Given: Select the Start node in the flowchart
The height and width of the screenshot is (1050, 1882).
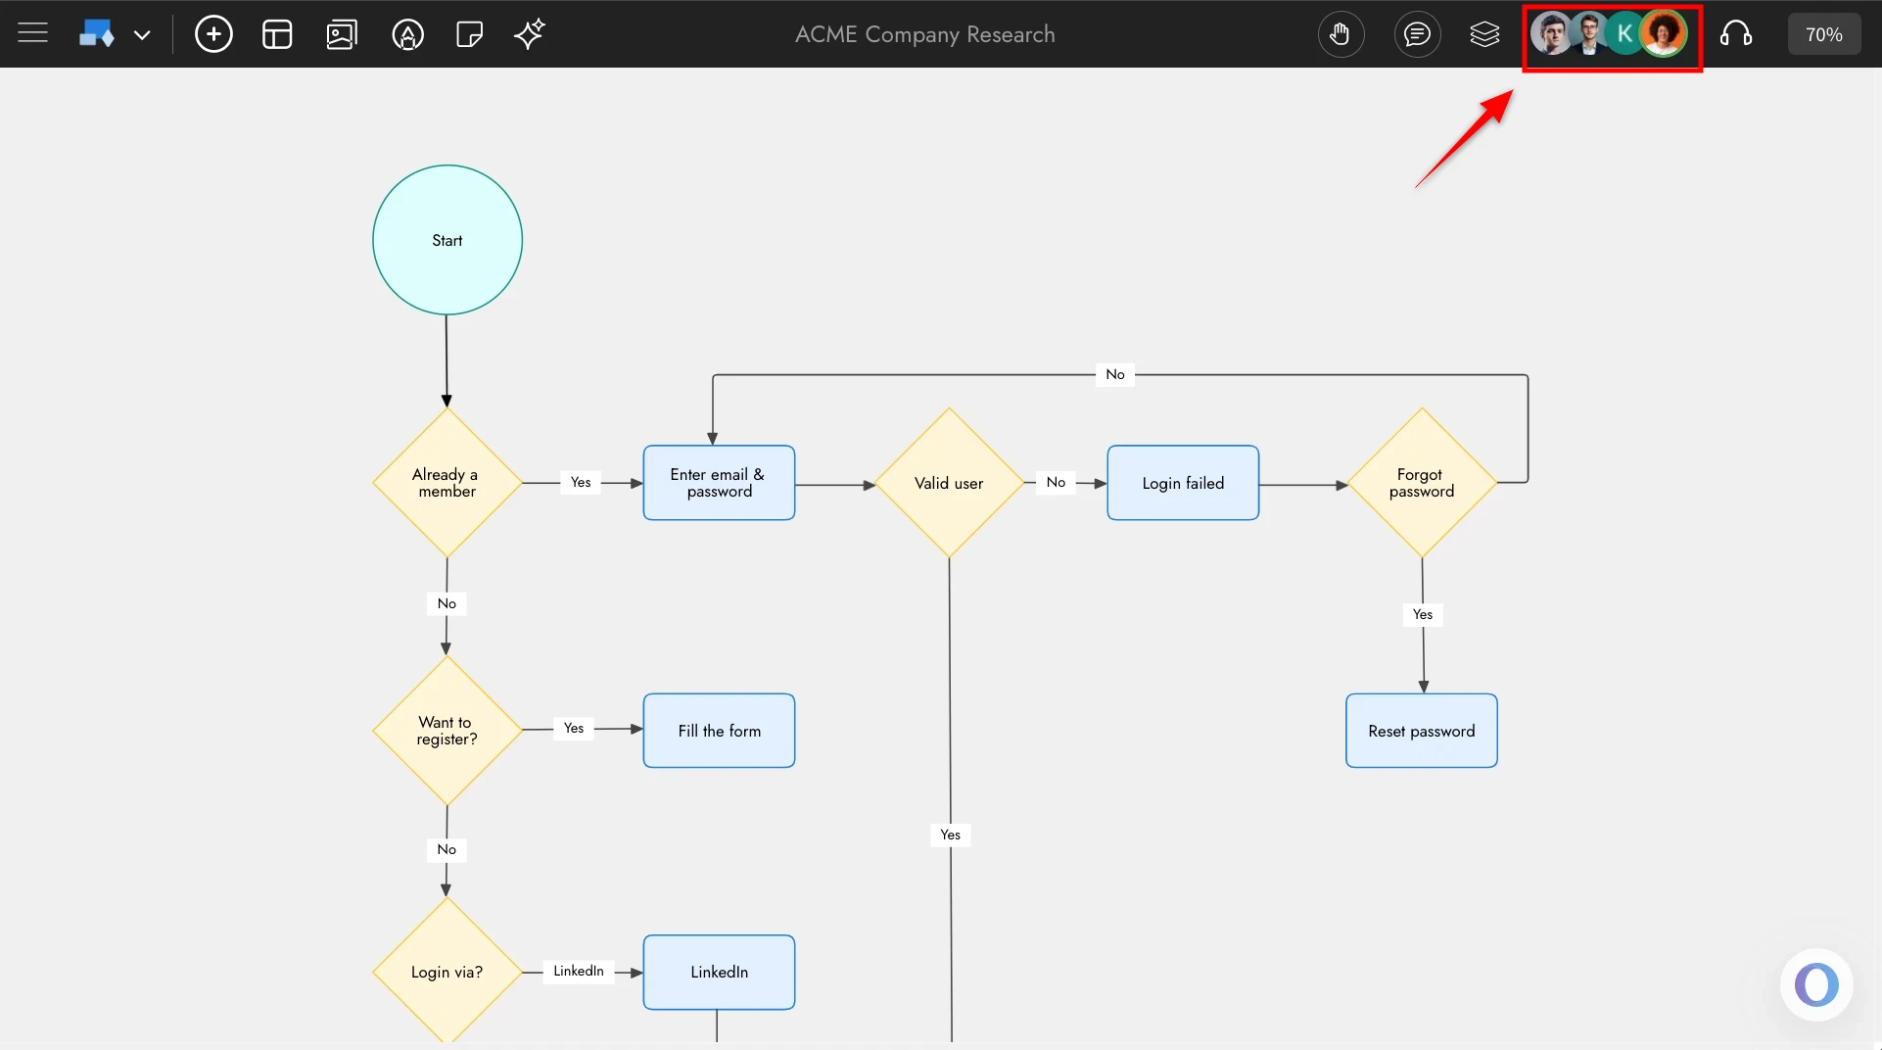Looking at the screenshot, I should pyautogui.click(x=447, y=239).
